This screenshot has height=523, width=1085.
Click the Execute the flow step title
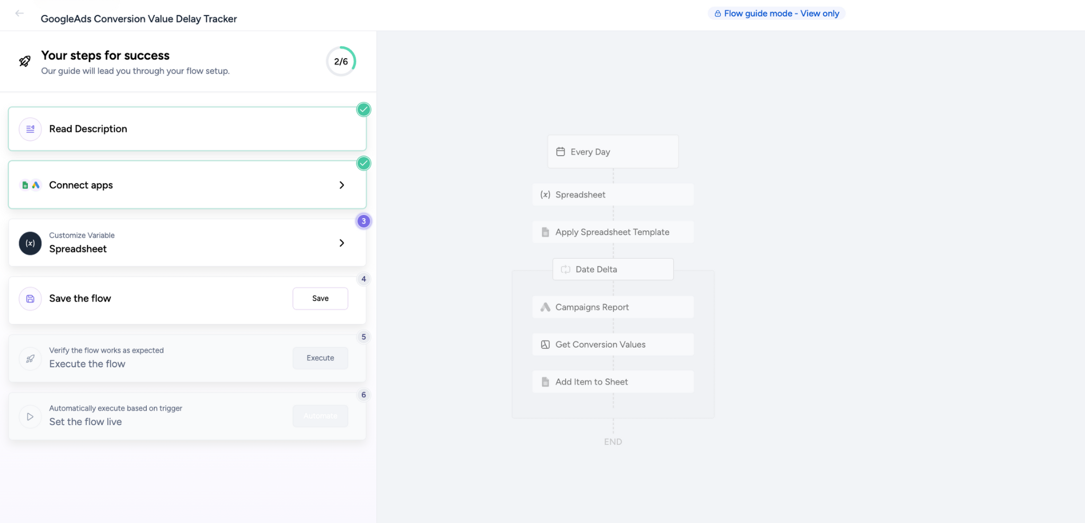[87, 364]
